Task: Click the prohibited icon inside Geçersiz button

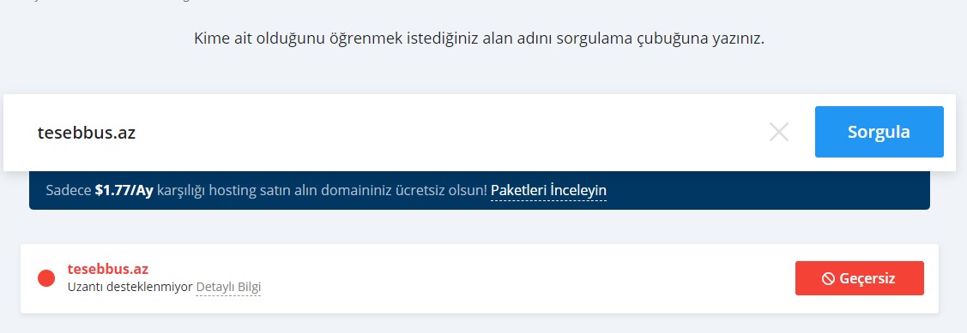Action: [828, 278]
